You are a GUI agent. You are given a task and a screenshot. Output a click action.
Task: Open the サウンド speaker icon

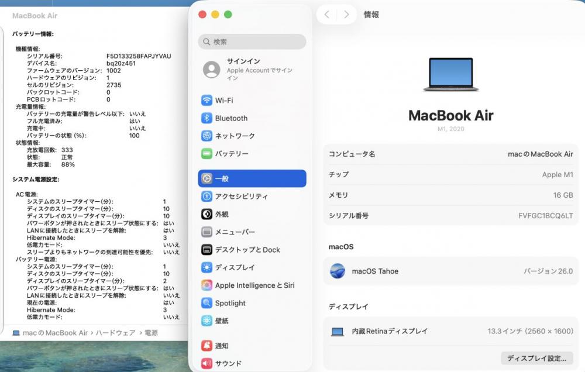207,363
